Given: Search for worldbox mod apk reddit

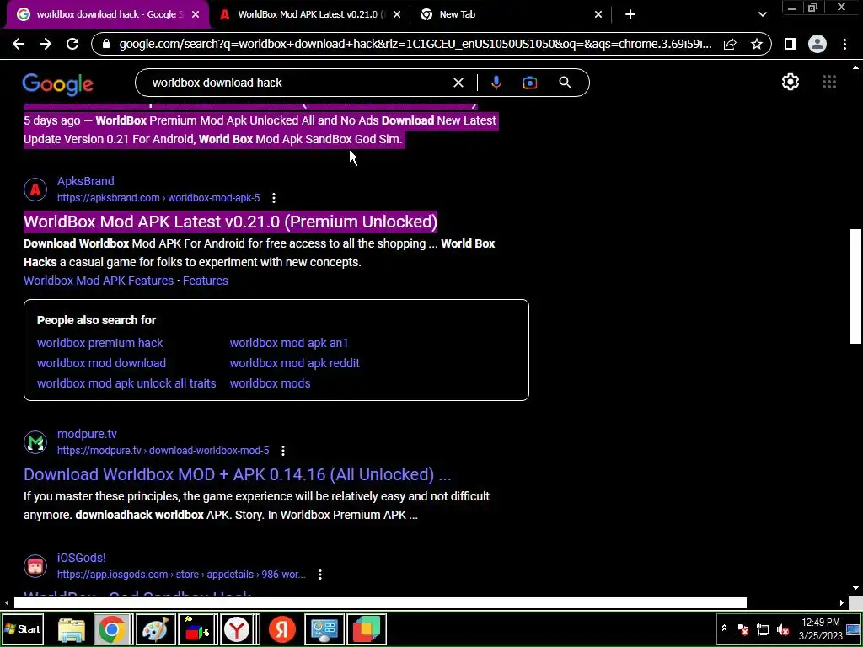Looking at the screenshot, I should pos(294,364).
